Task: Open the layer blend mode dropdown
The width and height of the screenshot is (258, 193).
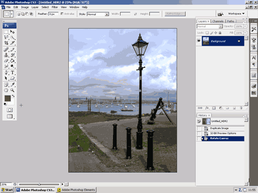Action: pyautogui.click(x=220, y=26)
